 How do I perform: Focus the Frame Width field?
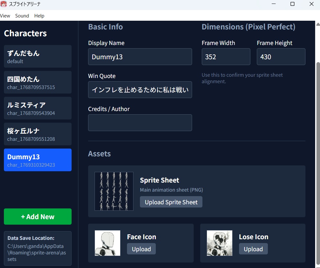(x=226, y=57)
